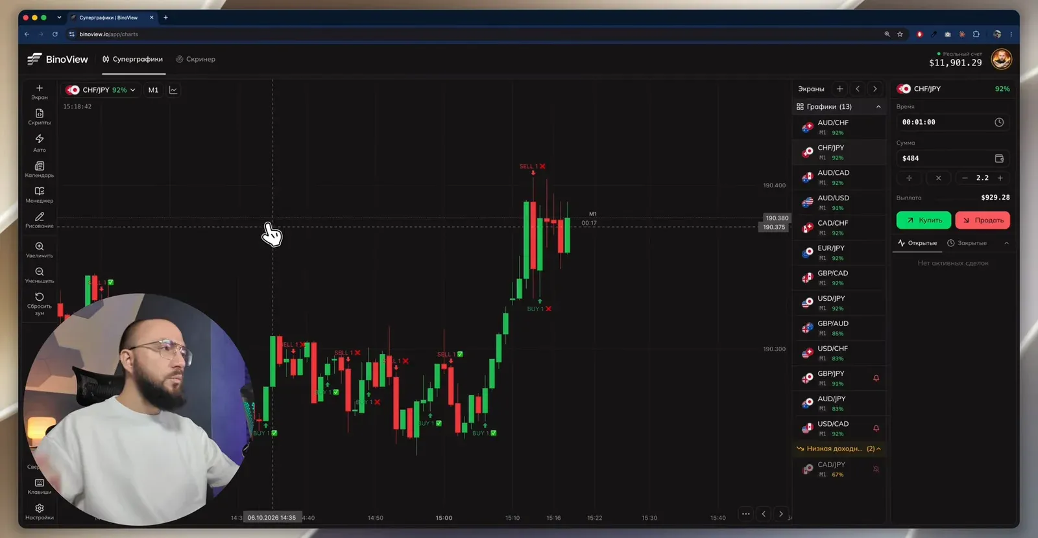
Task: Increase the 2.2 multiplier with plus
Action: pyautogui.click(x=1000, y=178)
